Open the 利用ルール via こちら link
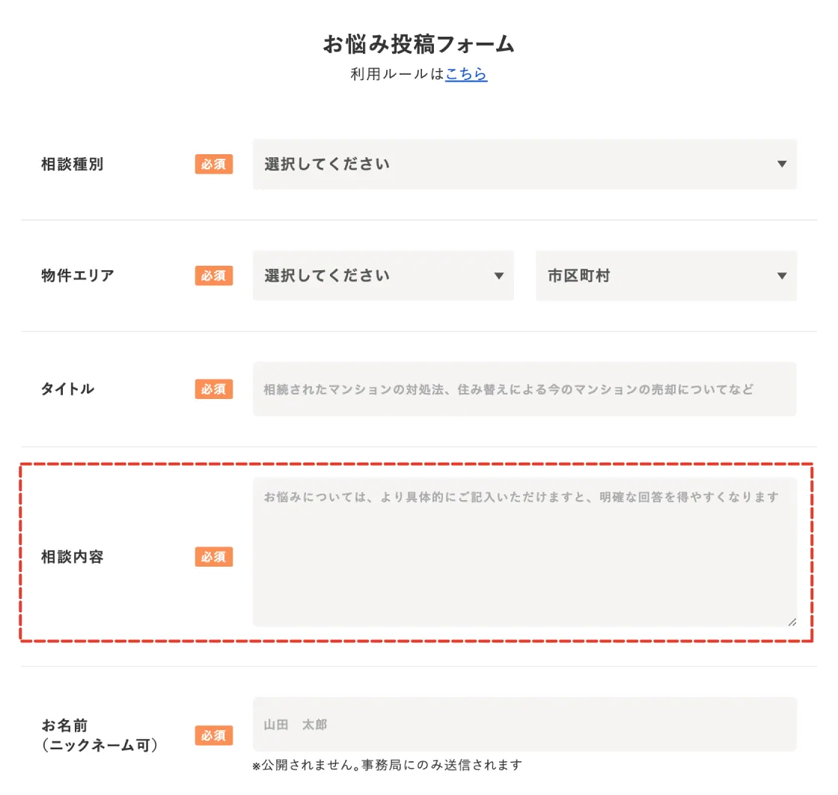This screenshot has height=795, width=838. pyautogui.click(x=465, y=74)
